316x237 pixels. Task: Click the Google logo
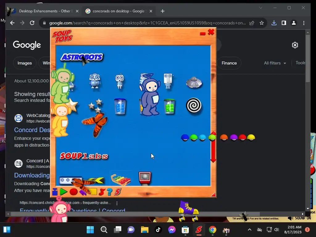tap(27, 45)
